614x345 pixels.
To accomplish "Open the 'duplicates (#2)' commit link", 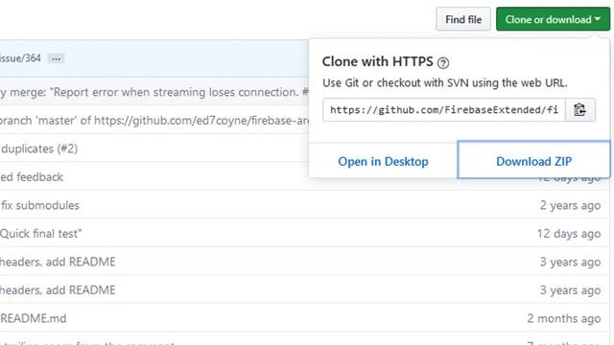I will (x=39, y=149).
